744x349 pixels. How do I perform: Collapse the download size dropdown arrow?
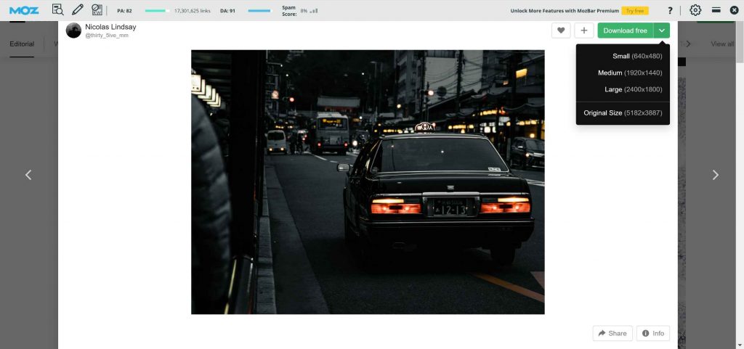(x=661, y=30)
